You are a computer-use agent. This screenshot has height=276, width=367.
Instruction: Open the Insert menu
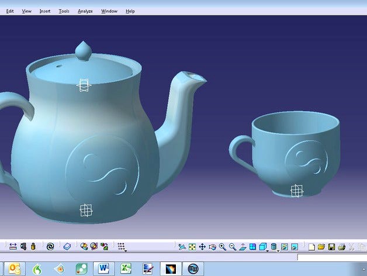tap(44, 11)
